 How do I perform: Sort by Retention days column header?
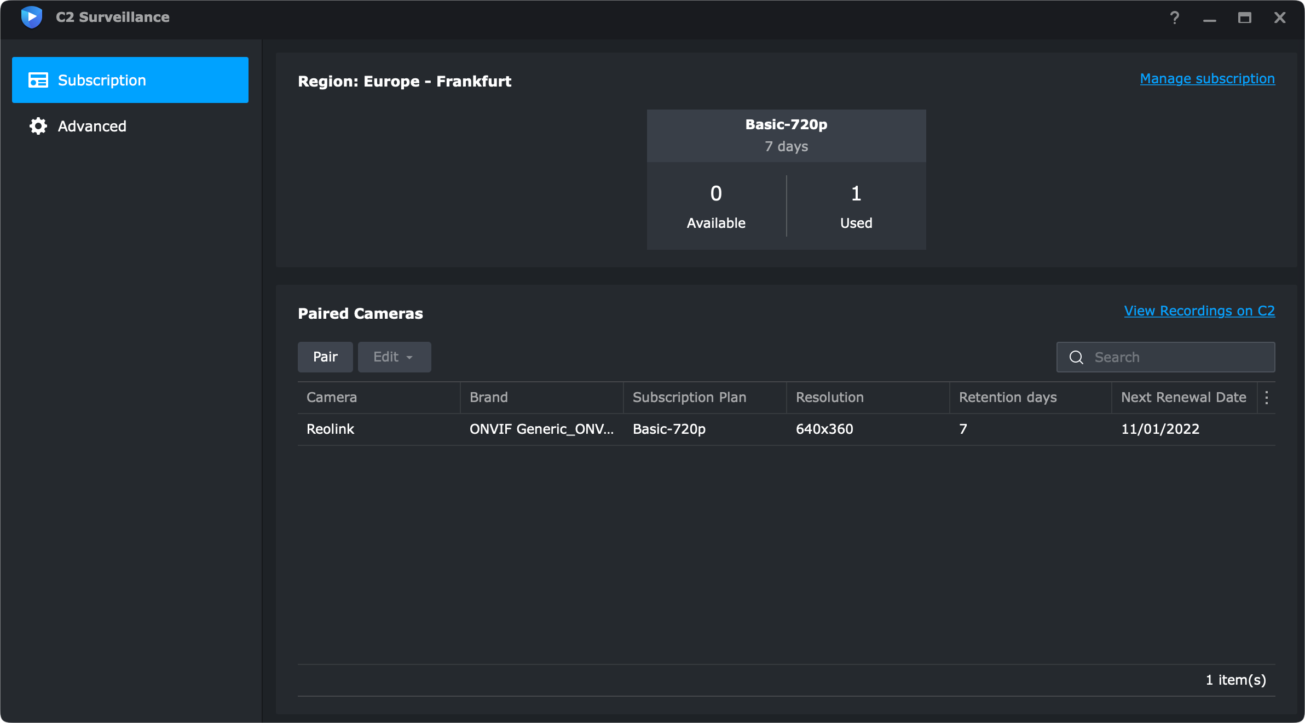[1031, 398]
